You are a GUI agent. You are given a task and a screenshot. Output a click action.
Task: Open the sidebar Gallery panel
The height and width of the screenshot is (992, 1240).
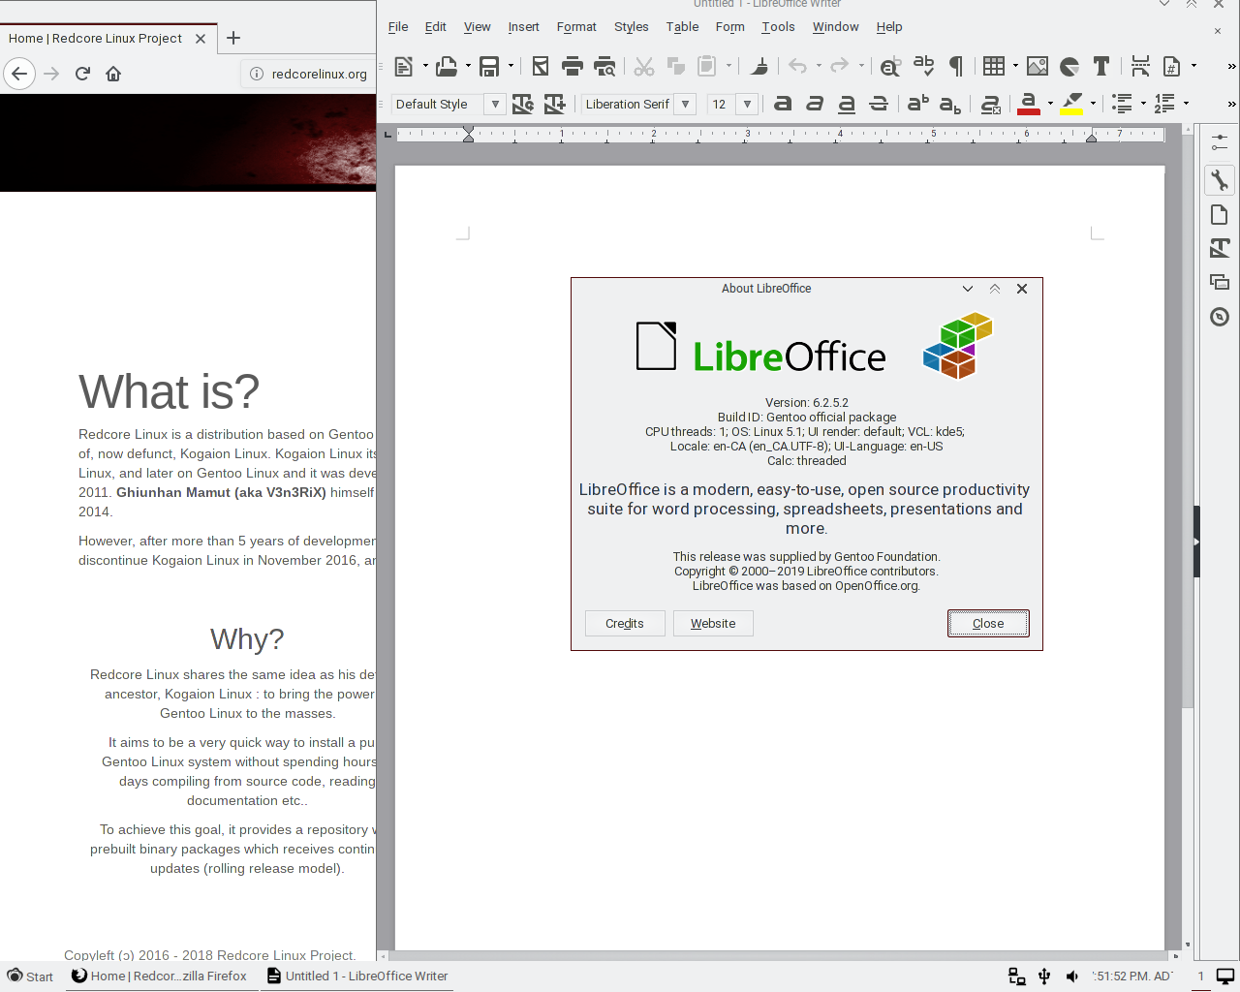click(1220, 282)
